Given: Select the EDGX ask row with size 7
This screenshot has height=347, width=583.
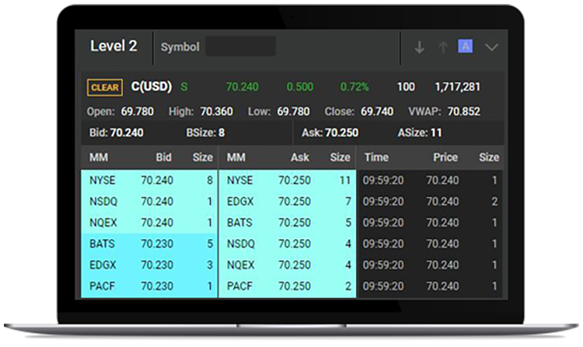Looking at the screenshot, I should click(x=288, y=202).
